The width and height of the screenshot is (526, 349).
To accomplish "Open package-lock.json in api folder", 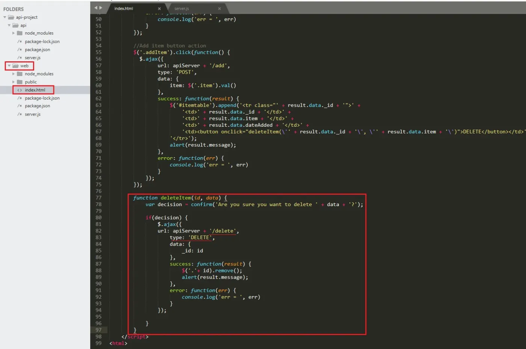I will coord(42,42).
